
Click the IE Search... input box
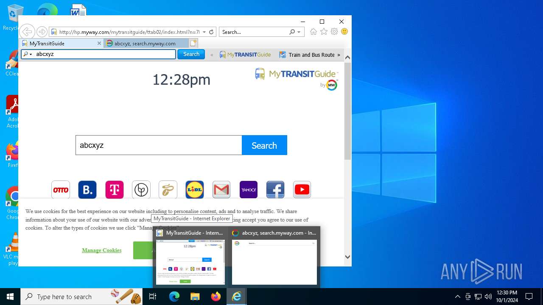coord(254,32)
